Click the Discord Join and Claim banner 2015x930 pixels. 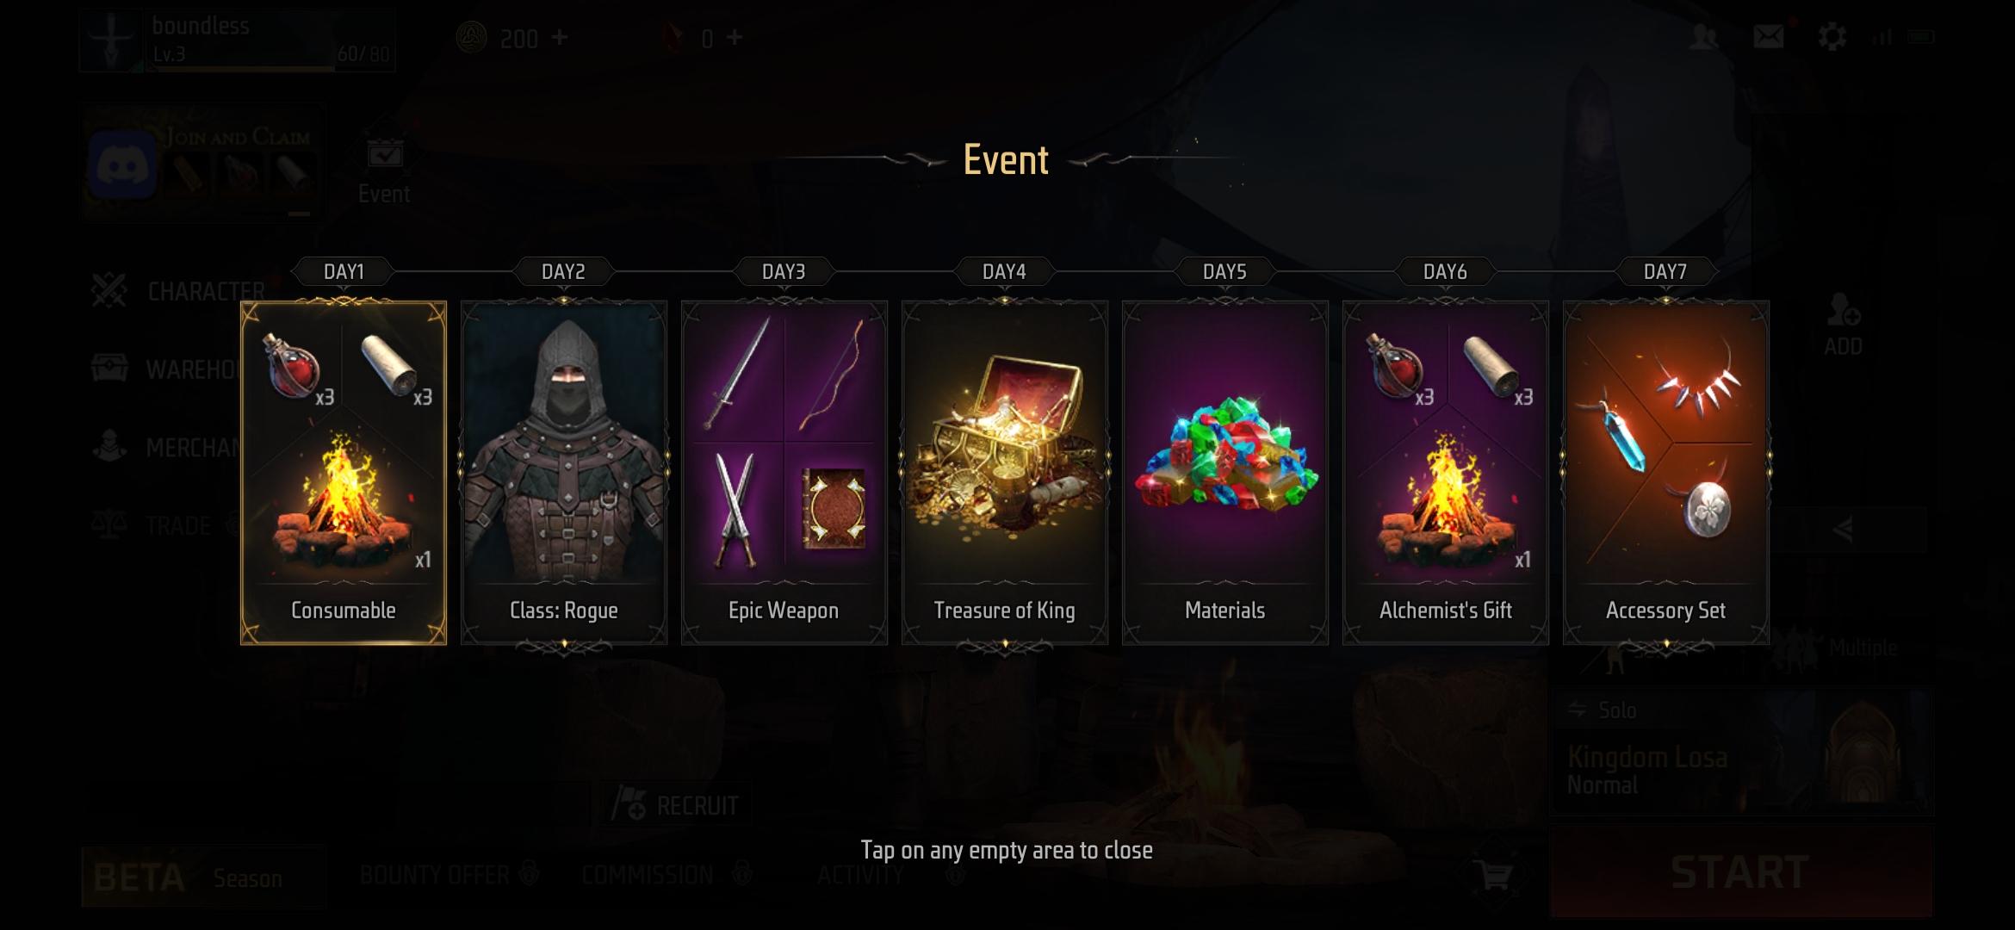coord(203,164)
